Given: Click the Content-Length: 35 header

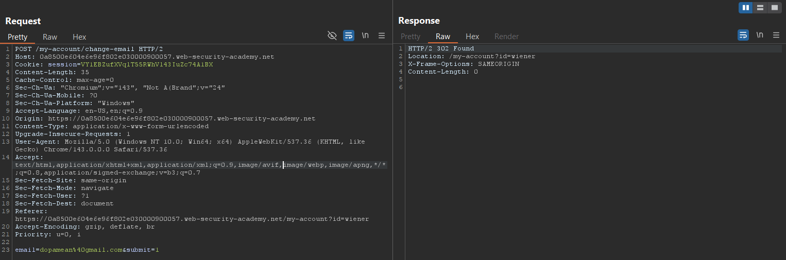Looking at the screenshot, I should [52, 72].
